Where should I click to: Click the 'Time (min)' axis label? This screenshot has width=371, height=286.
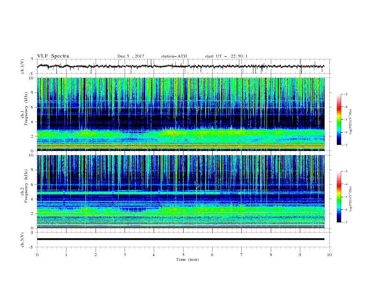coord(187,259)
